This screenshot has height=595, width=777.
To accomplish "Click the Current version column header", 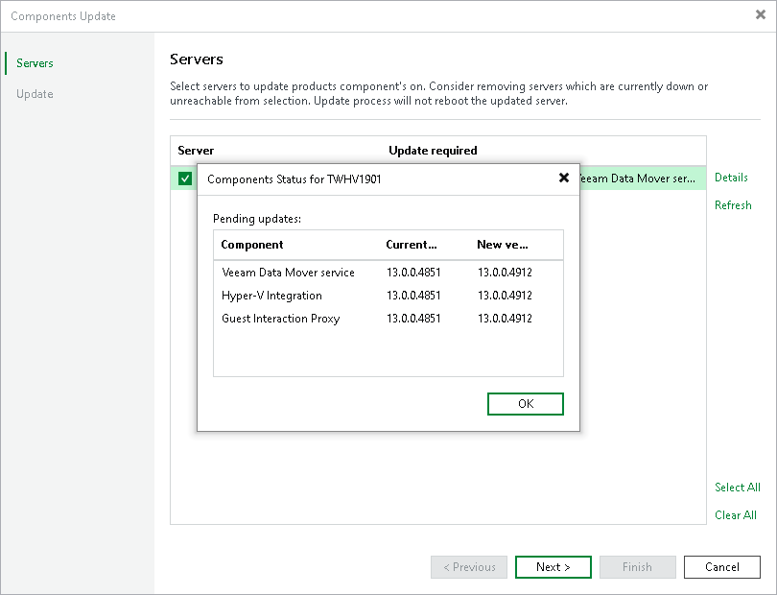I will click(x=412, y=245).
